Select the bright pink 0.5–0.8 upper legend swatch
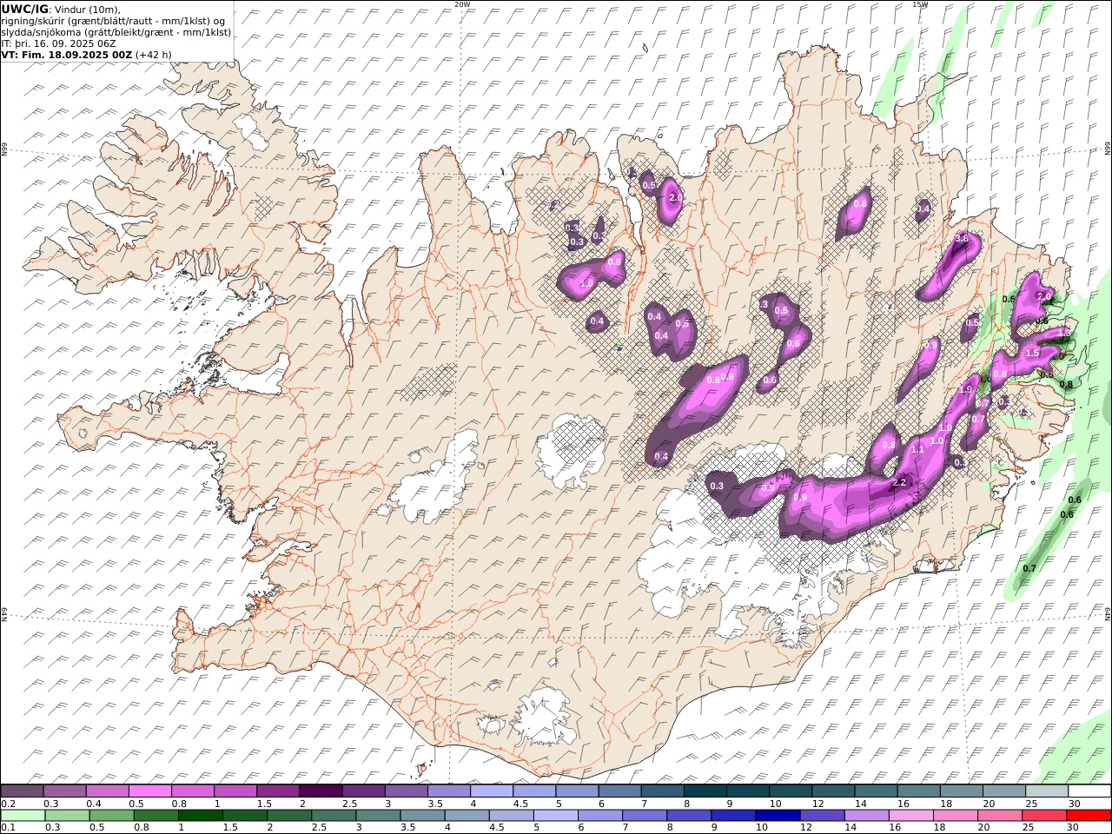 [150, 791]
